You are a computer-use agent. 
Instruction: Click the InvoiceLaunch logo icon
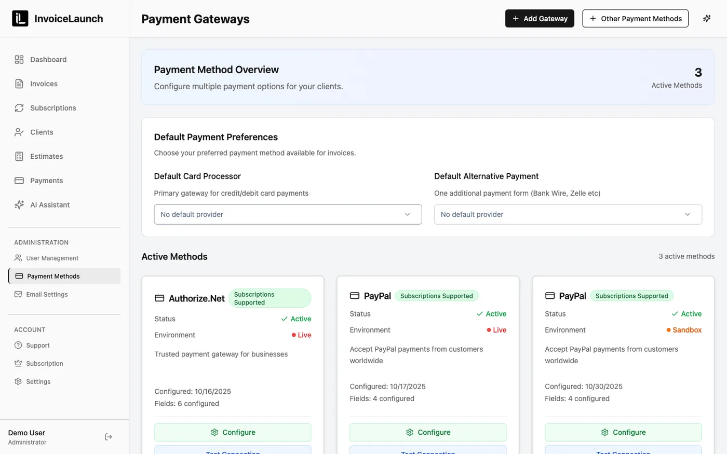coord(20,19)
